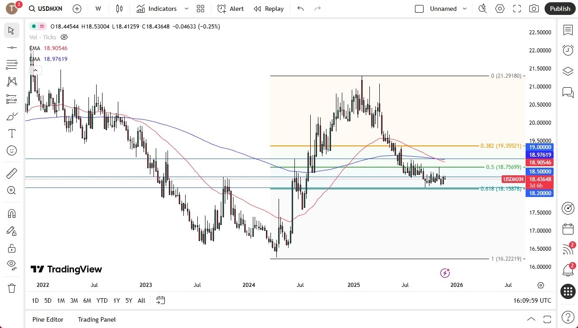
Task: Toggle visibility of all drawings
Action: (x=12, y=265)
